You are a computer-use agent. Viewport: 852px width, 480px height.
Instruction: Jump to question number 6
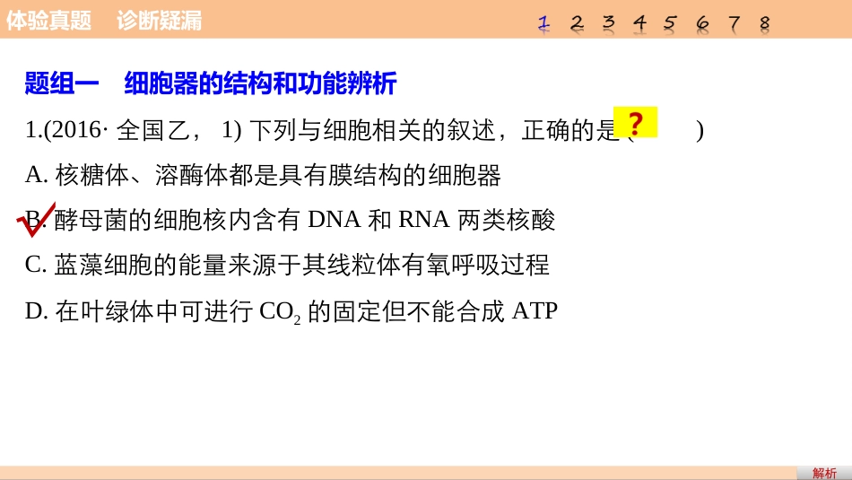[x=702, y=23]
